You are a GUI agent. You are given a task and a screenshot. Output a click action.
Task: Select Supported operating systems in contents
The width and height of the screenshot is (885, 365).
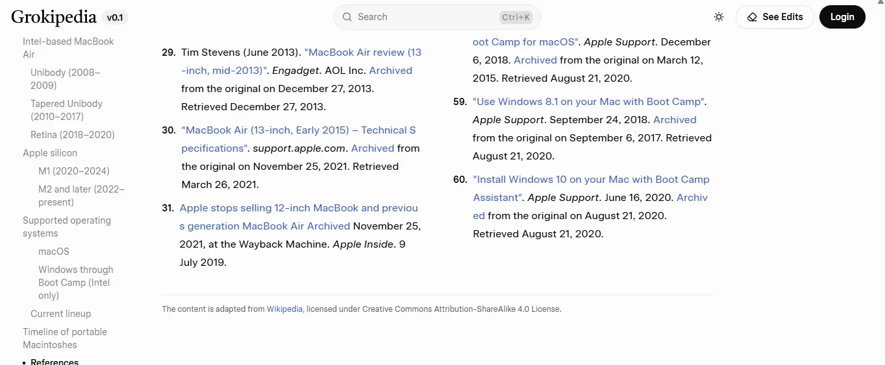67,227
